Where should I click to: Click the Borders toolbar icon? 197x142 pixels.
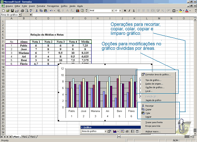174,10
